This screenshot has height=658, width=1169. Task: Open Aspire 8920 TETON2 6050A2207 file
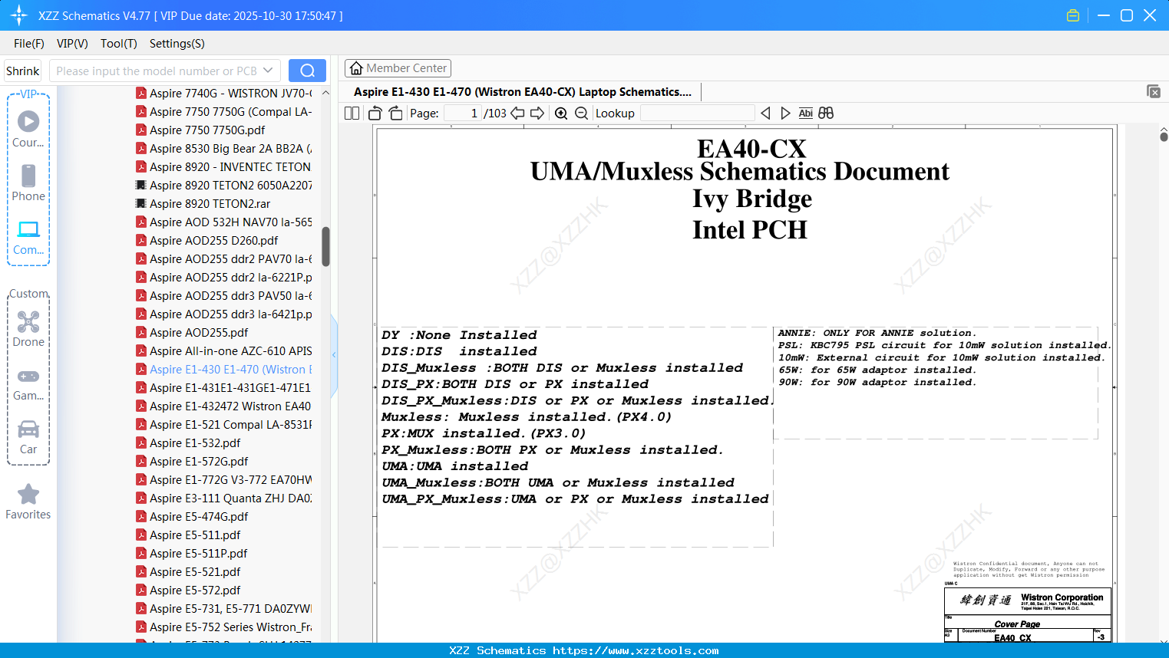point(224,186)
